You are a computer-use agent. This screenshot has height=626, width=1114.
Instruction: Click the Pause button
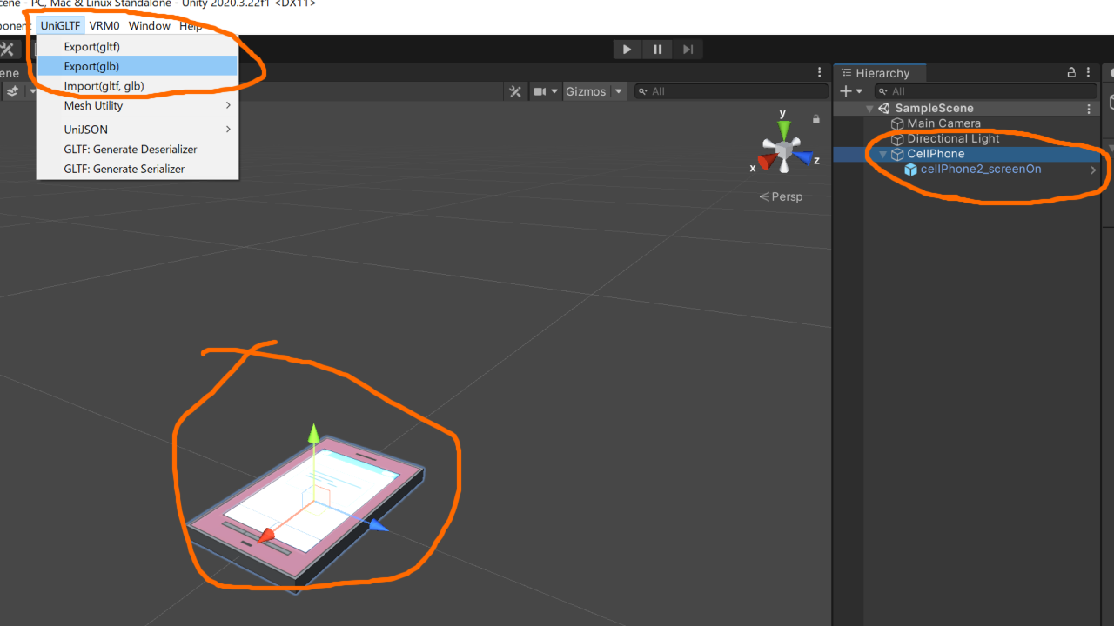[x=657, y=50]
